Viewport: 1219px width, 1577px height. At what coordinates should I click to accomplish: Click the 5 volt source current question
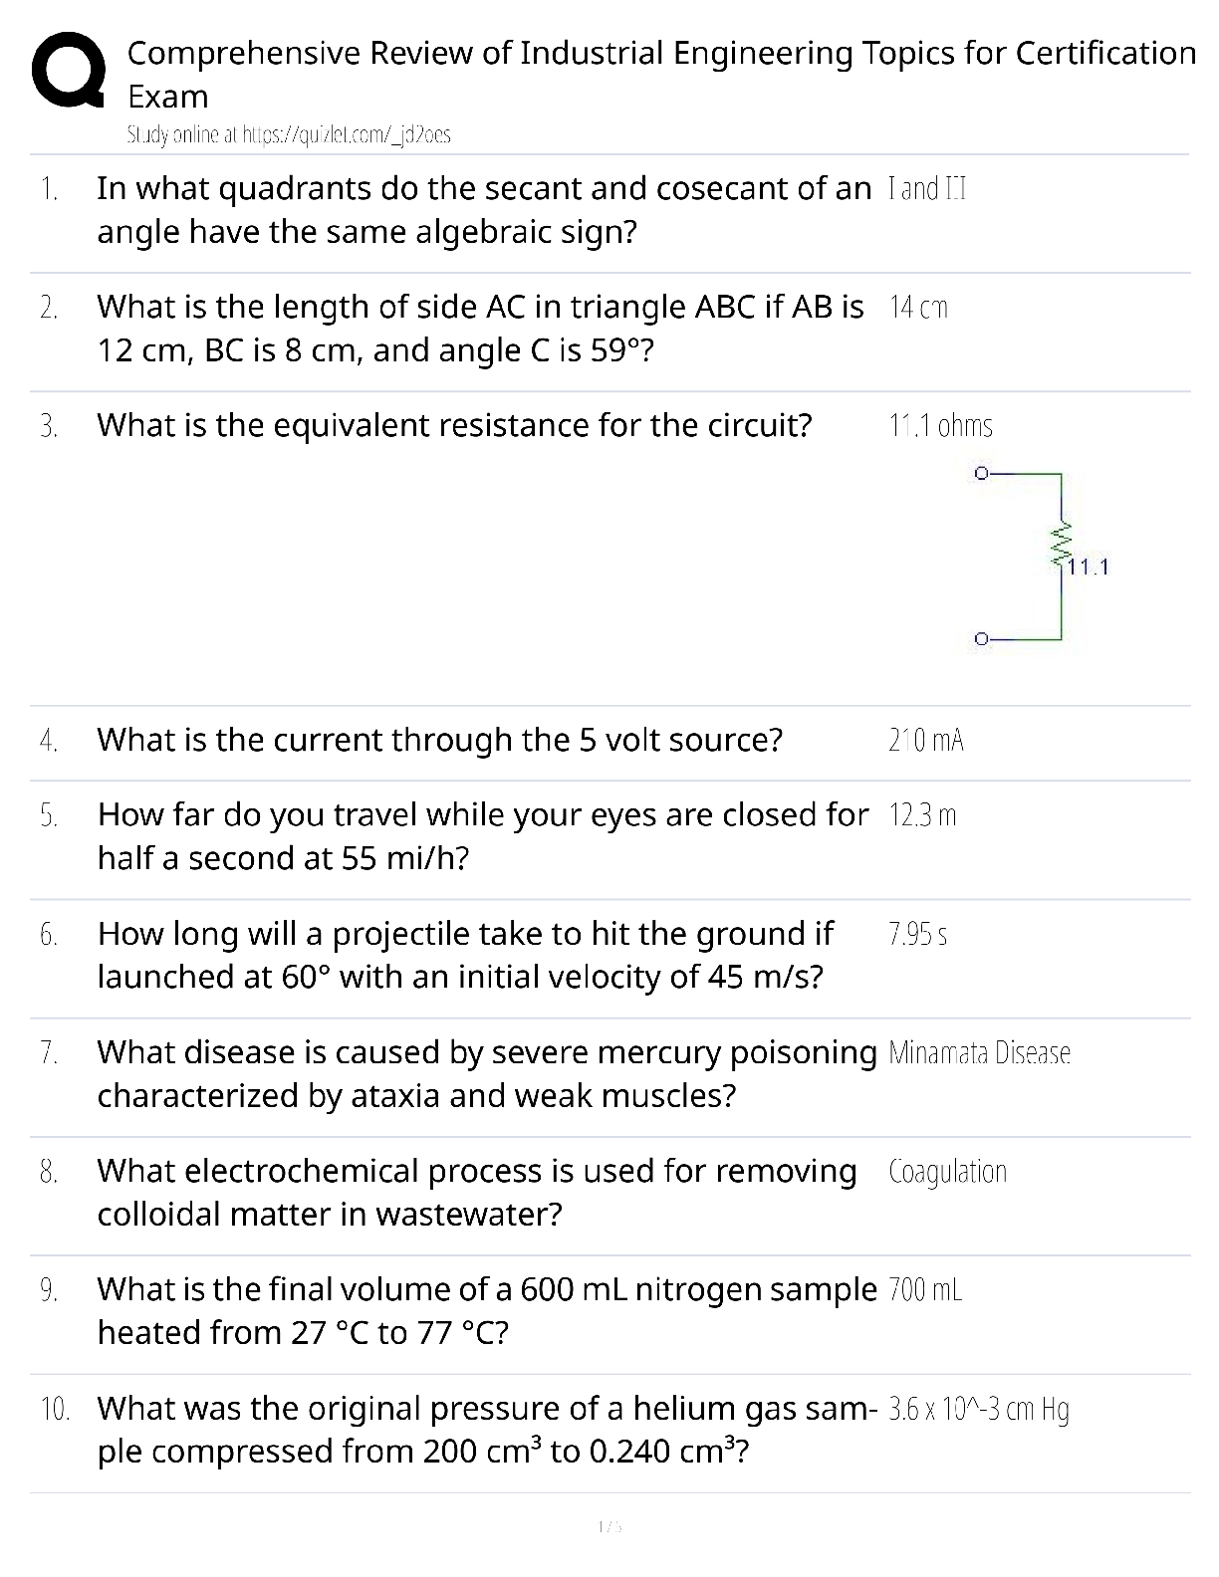440,740
